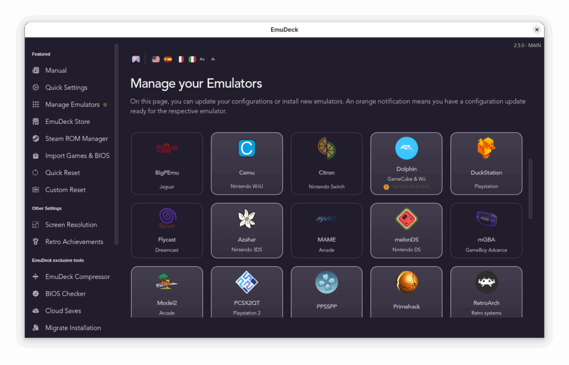Click the Quick Settings clock icon

click(36, 87)
